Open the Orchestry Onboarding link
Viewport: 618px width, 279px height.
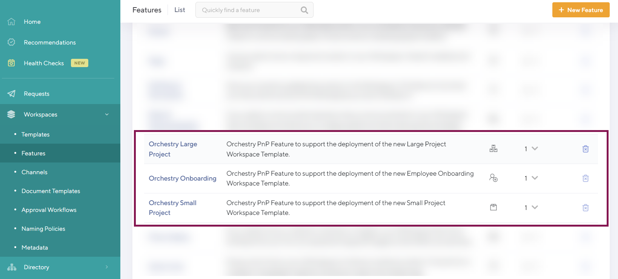[183, 178]
